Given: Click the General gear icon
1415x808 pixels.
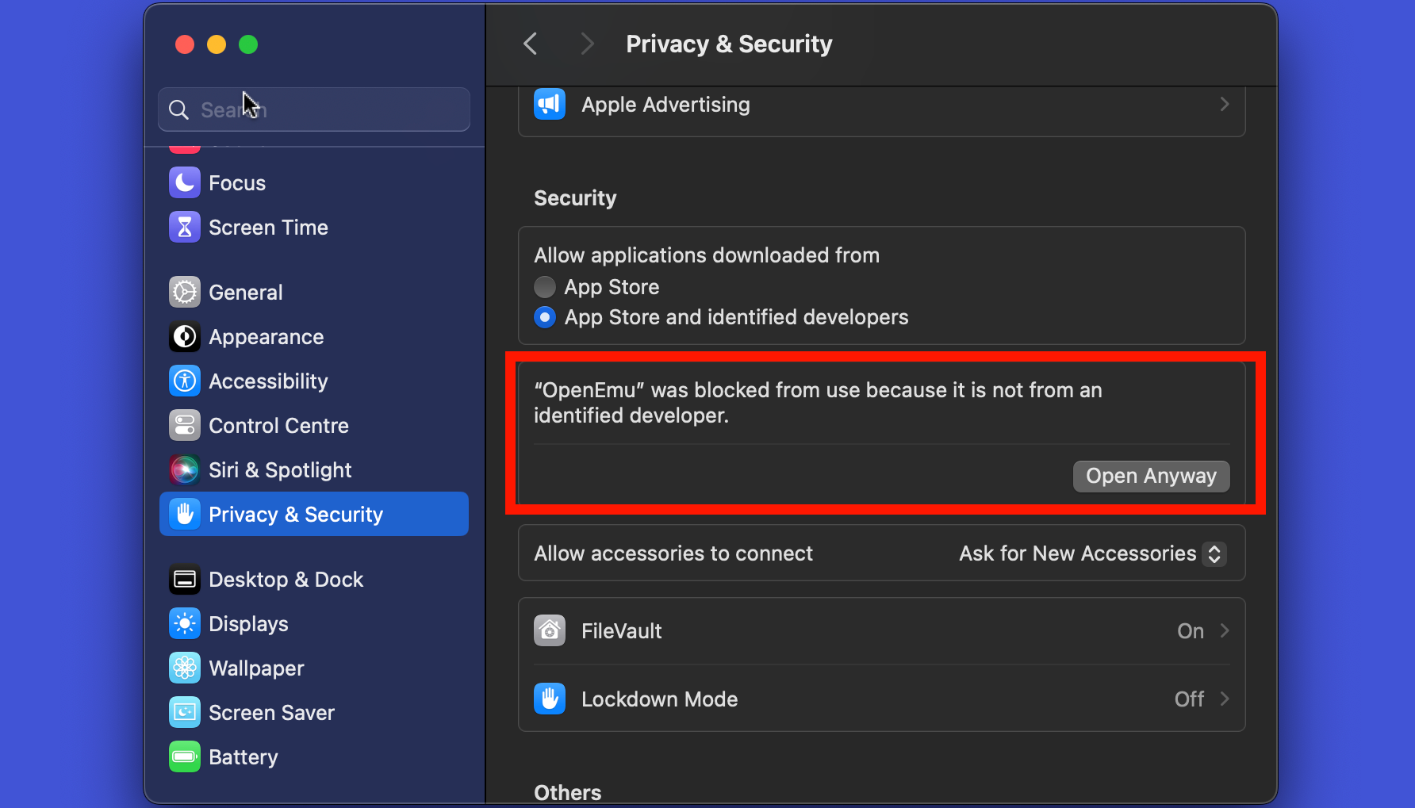Looking at the screenshot, I should (185, 293).
